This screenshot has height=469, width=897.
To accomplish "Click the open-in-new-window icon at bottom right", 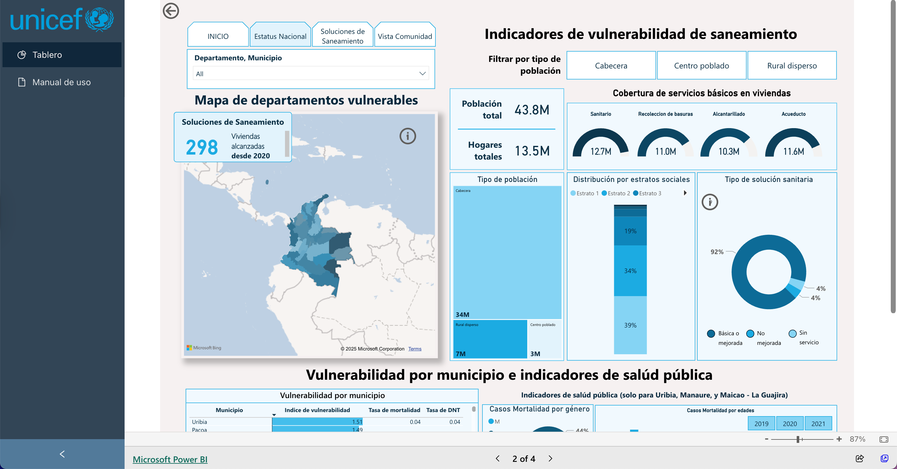I will coord(884,458).
